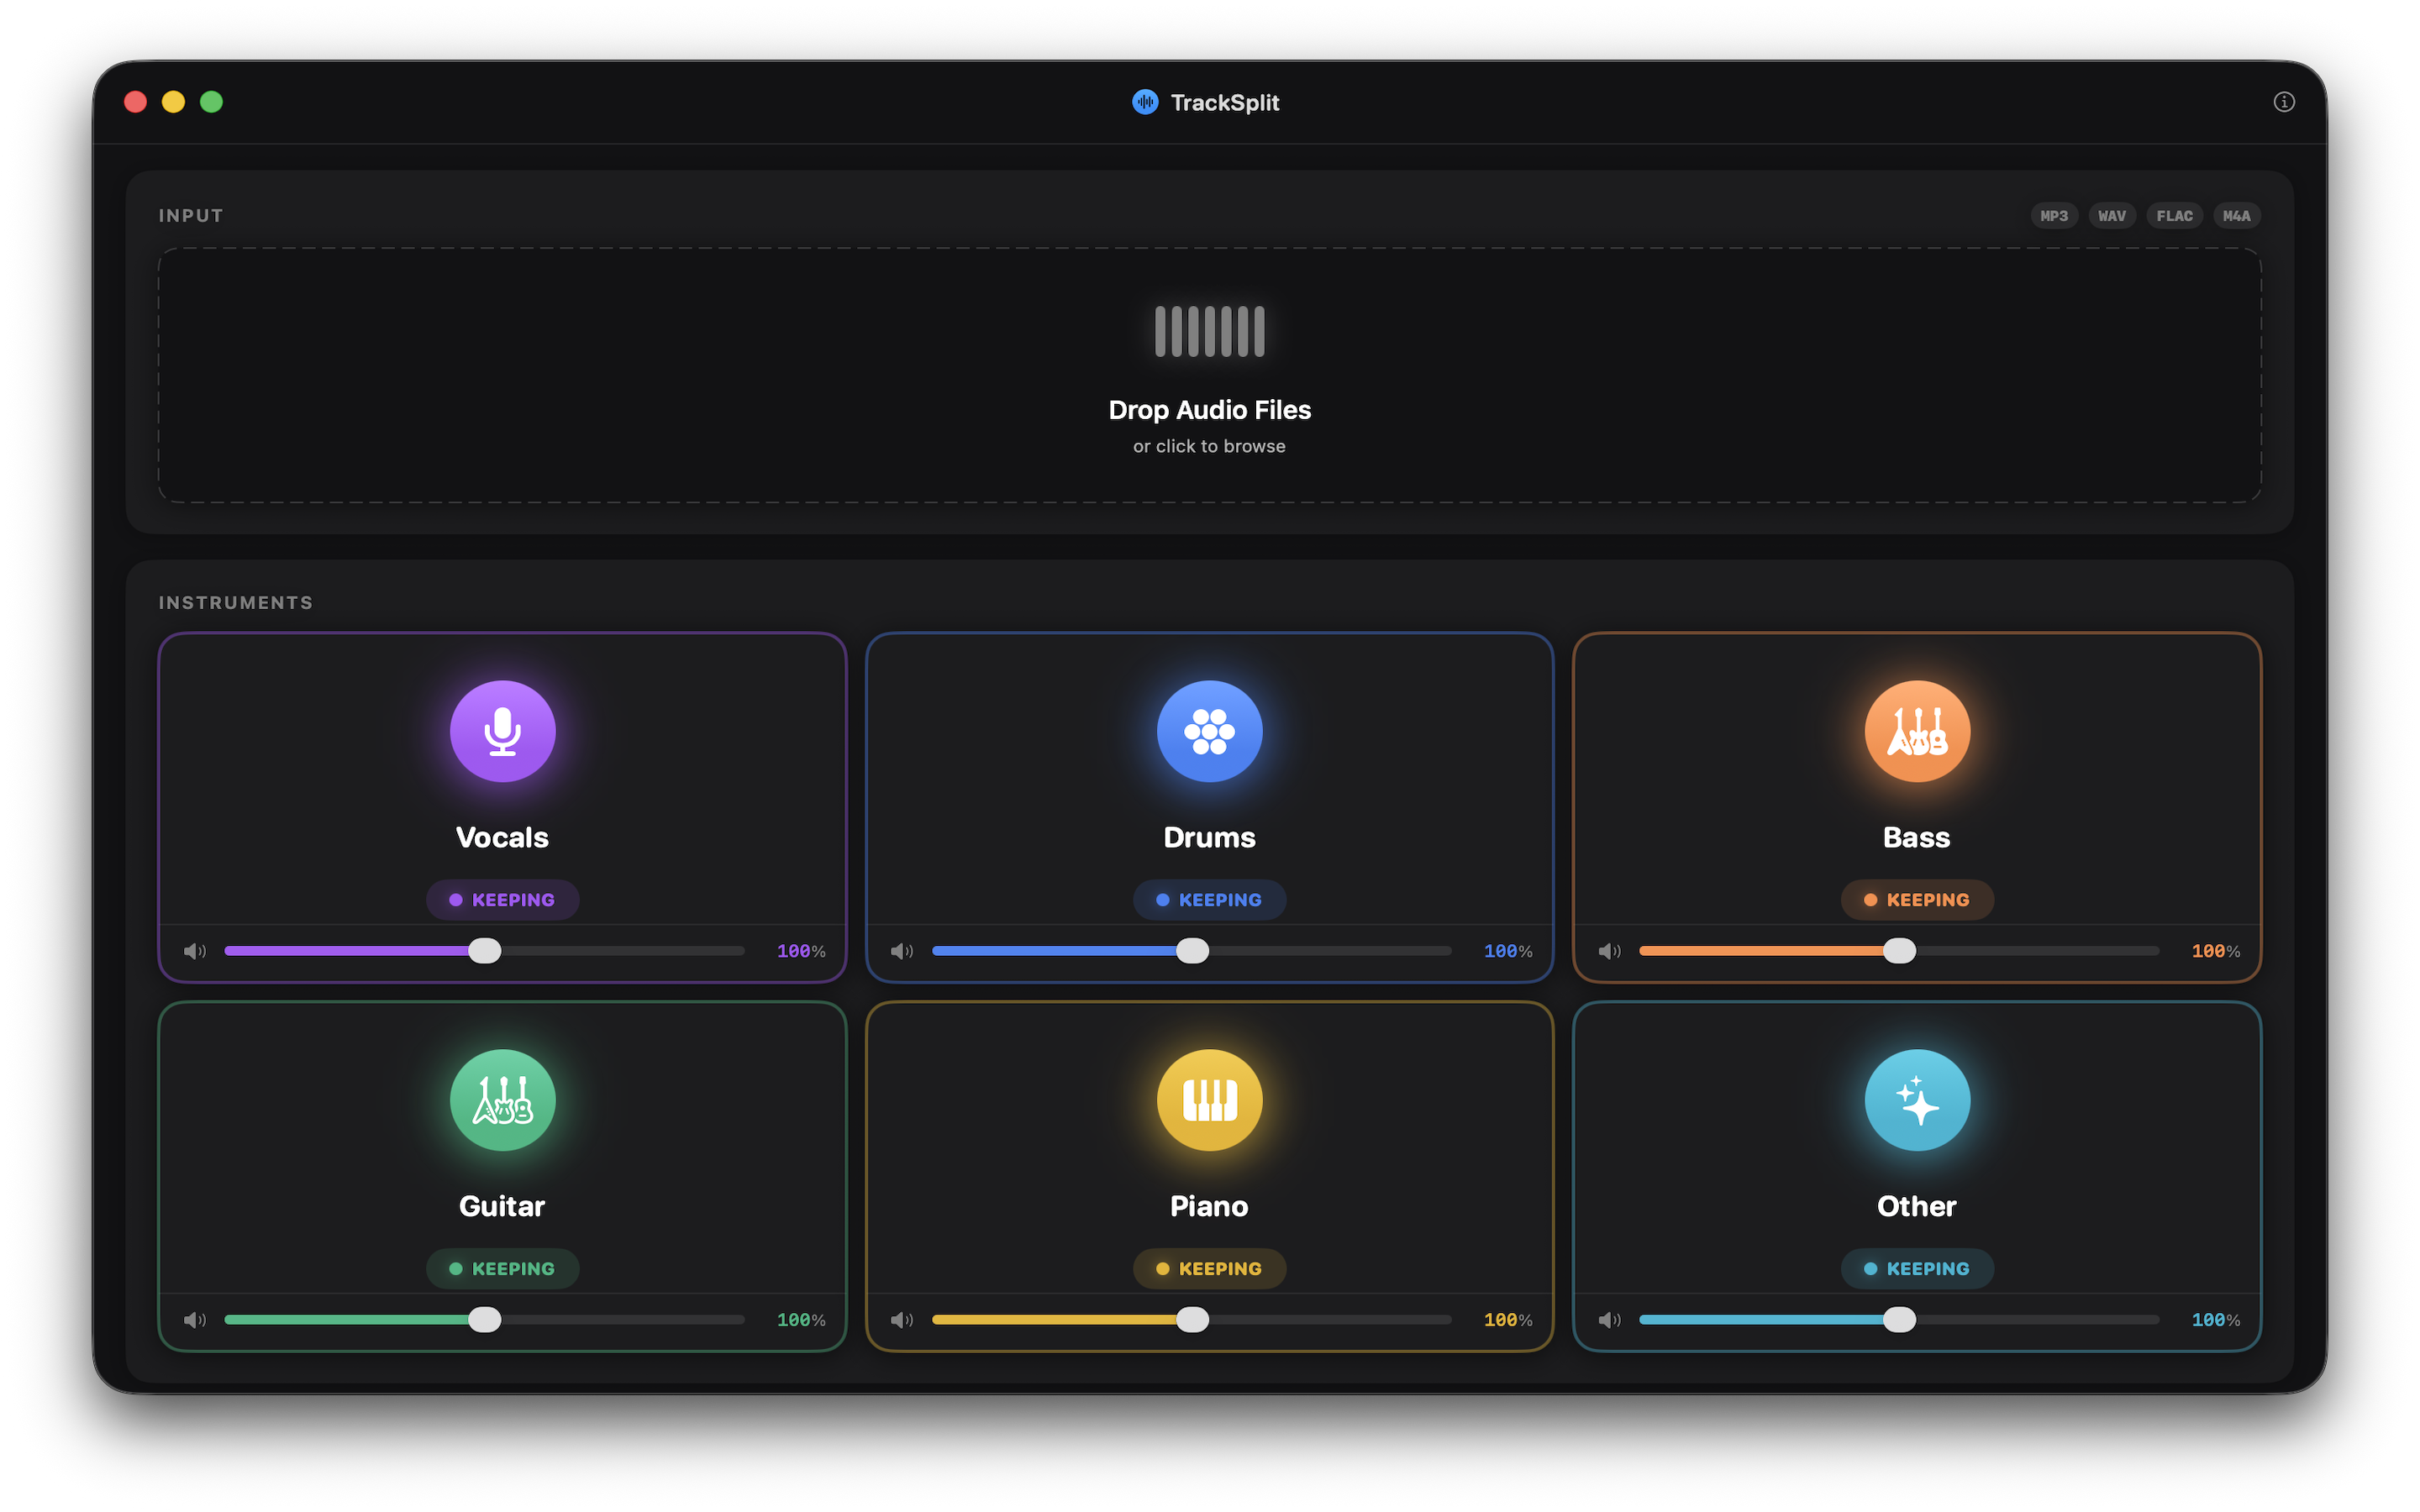Select the FLAC format badge
This screenshot has width=2420, height=1512.
[2175, 215]
